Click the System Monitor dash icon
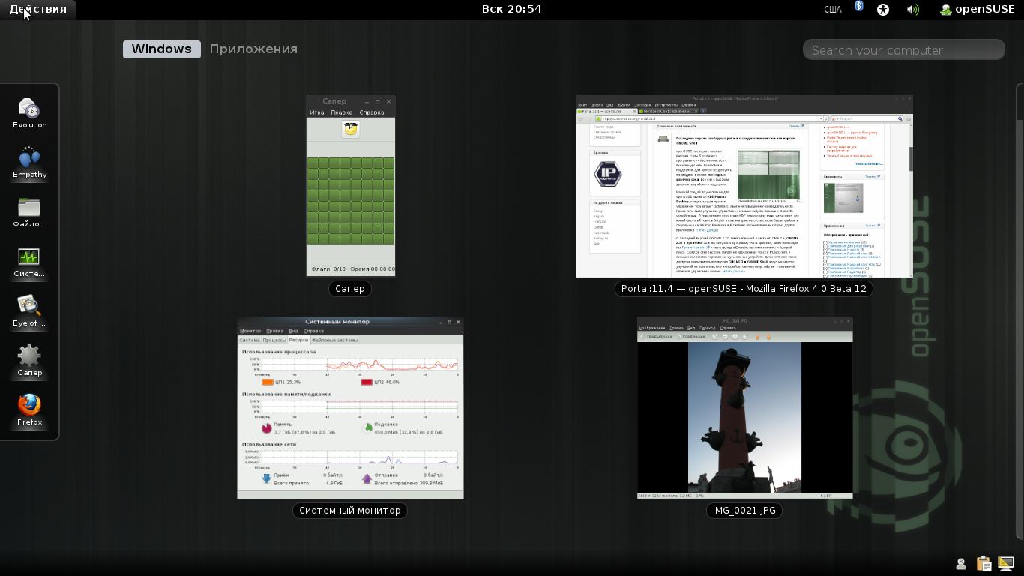The image size is (1024, 576). [x=29, y=261]
